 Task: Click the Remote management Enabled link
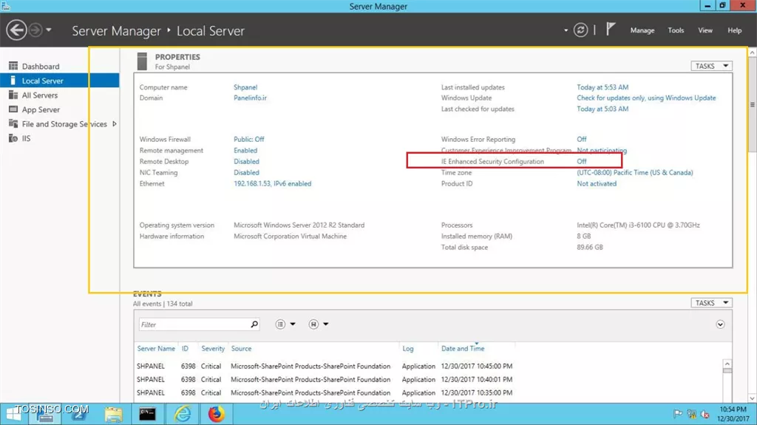click(x=245, y=150)
